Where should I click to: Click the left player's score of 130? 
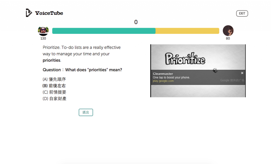(43, 38)
